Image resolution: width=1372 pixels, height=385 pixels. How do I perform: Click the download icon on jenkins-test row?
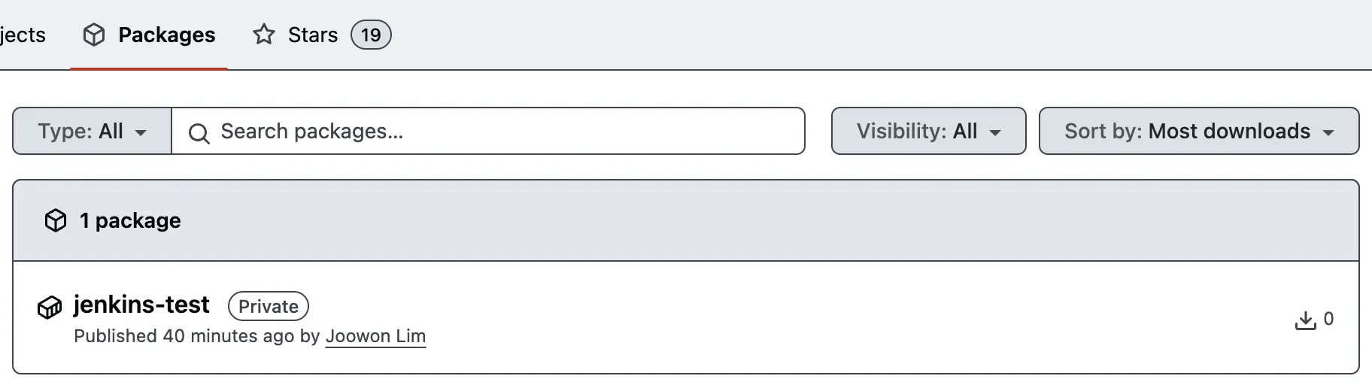(x=1305, y=320)
